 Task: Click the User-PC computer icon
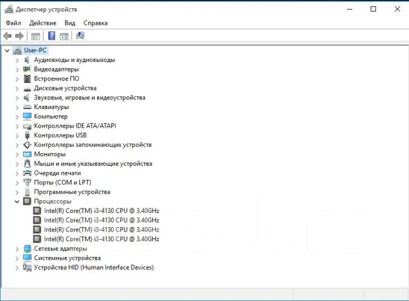(17, 50)
